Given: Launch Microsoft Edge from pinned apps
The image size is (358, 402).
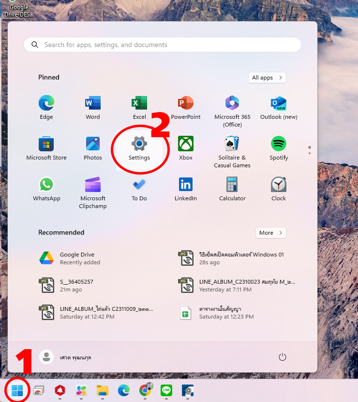Looking at the screenshot, I should coord(46,107).
